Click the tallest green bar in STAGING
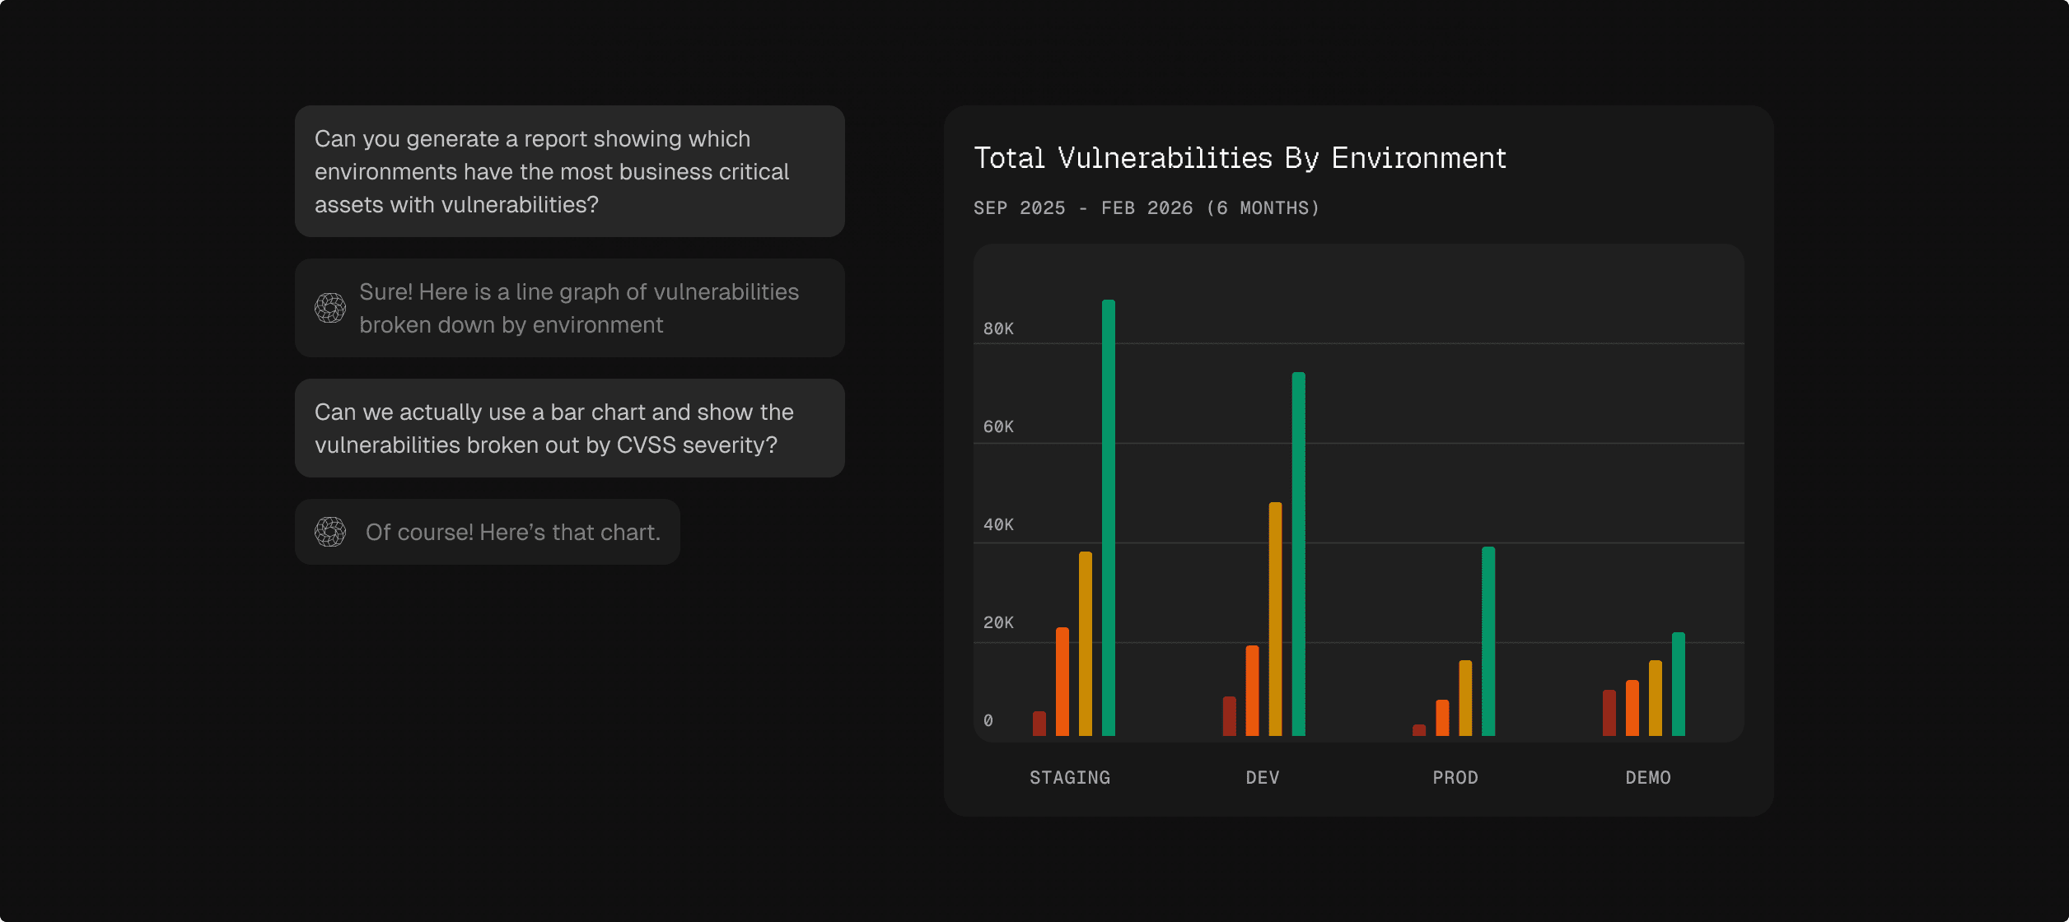The width and height of the screenshot is (2069, 922). (x=1109, y=519)
